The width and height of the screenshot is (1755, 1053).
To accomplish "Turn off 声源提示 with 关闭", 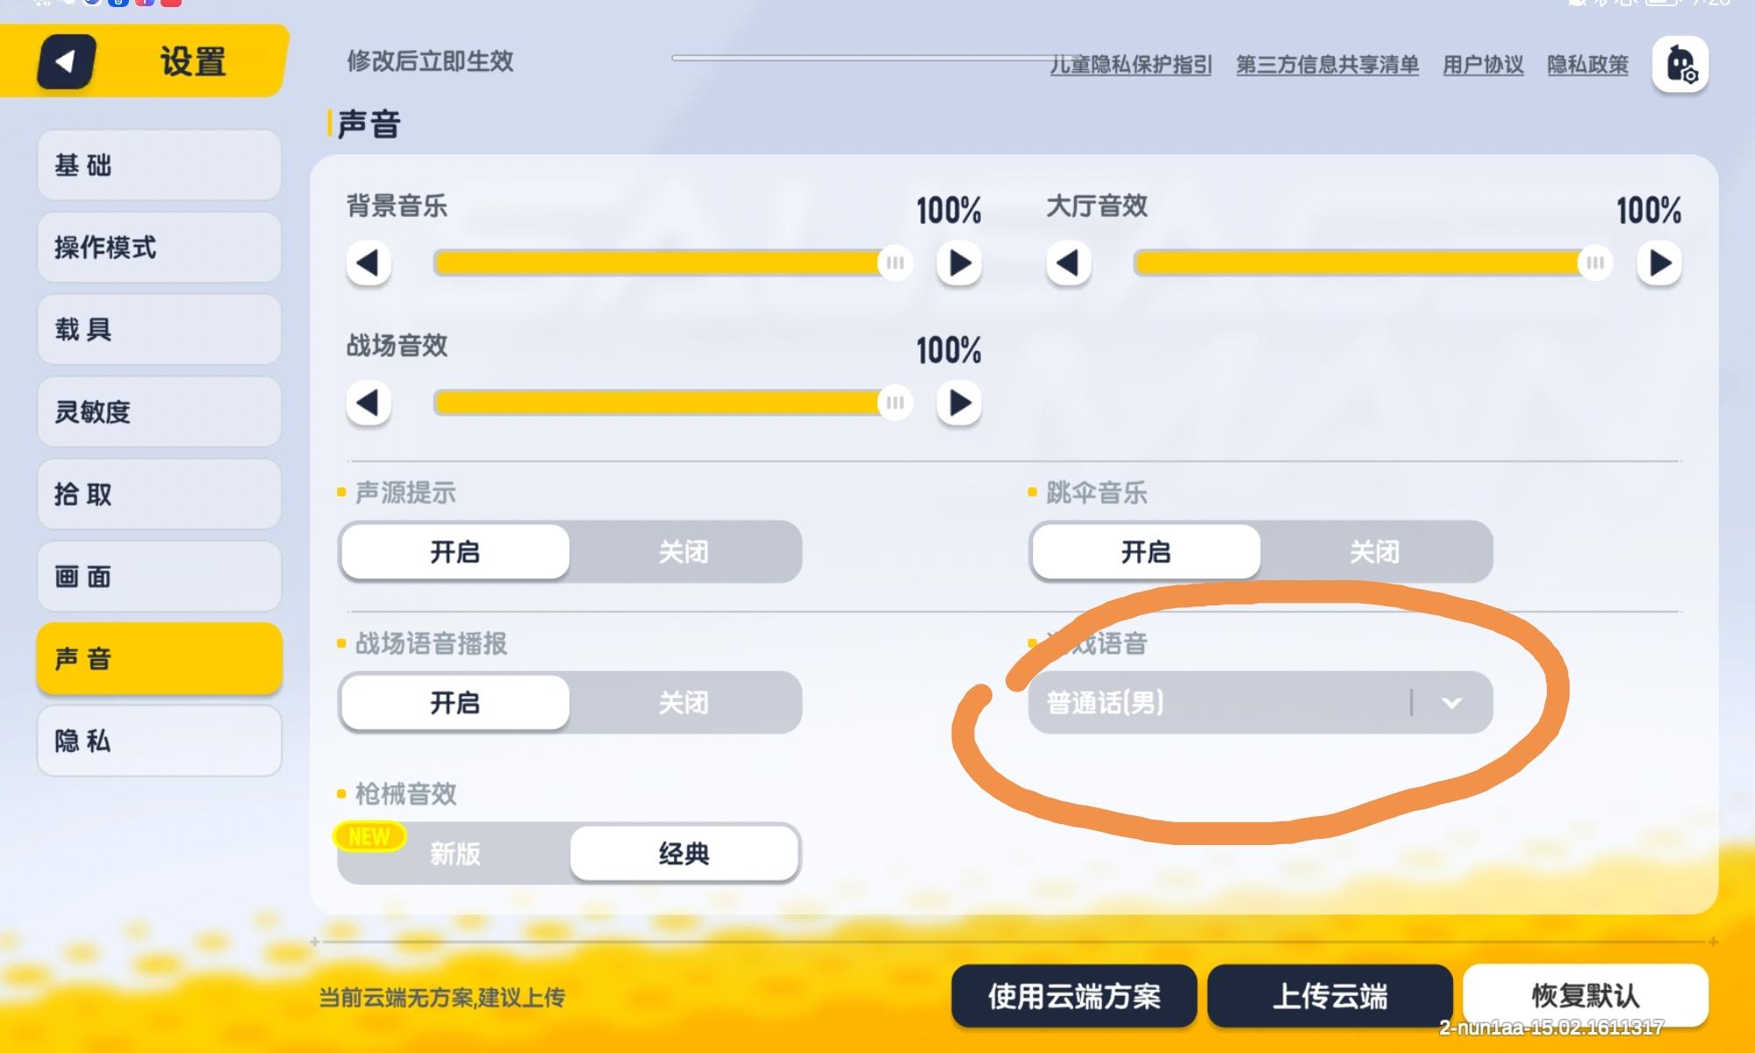I will [684, 552].
